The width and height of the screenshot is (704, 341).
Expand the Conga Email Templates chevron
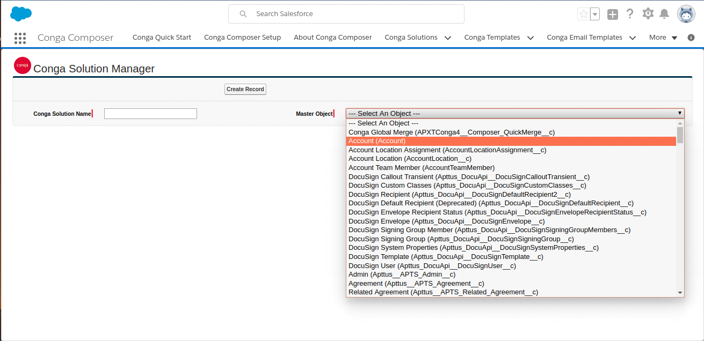coord(633,38)
